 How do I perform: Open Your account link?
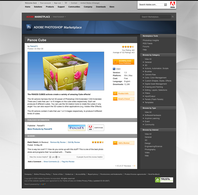click(x=45, y=3)
